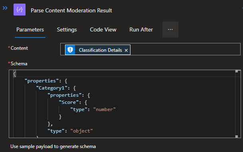Click the purple Parse JSON action icon
243x152 pixels.
pyautogui.click(x=20, y=10)
